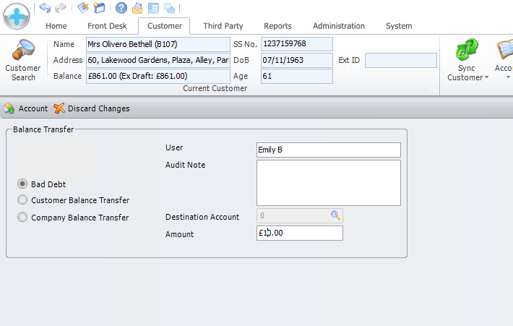The height and width of the screenshot is (326, 513).
Task: Click the undo arrow icon
Action: pyautogui.click(x=46, y=8)
